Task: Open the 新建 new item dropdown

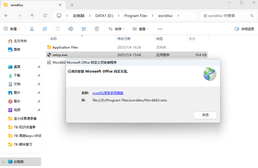Action: click(x=12, y=29)
